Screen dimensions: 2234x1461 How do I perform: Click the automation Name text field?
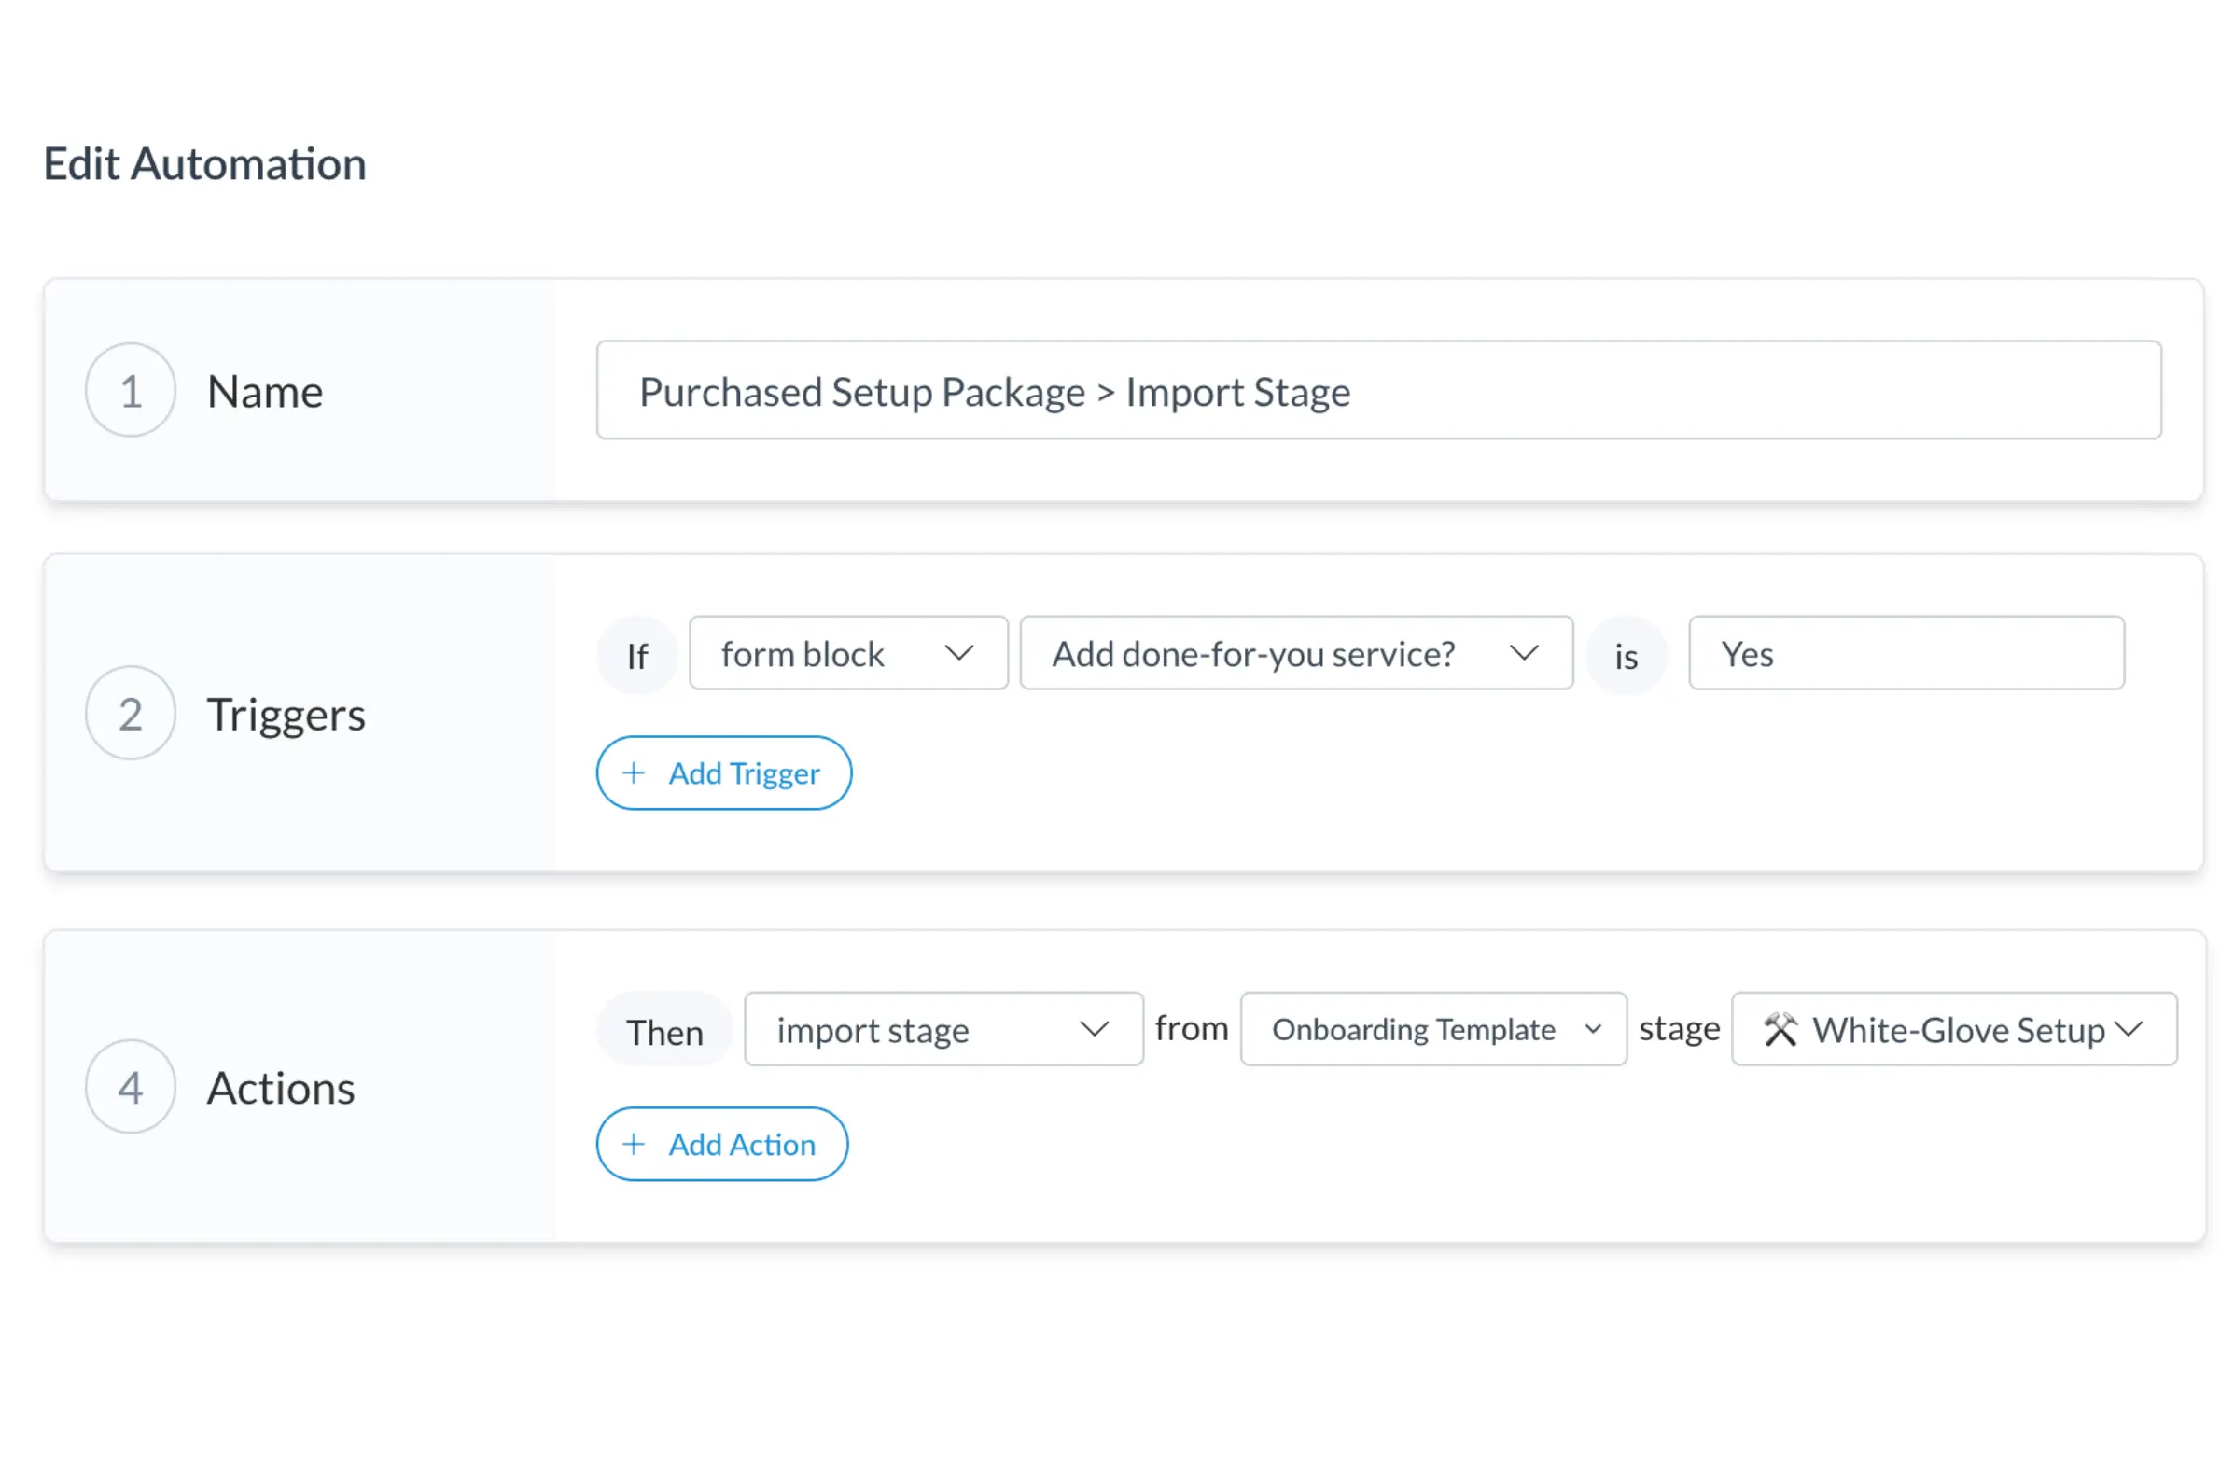tap(1378, 390)
